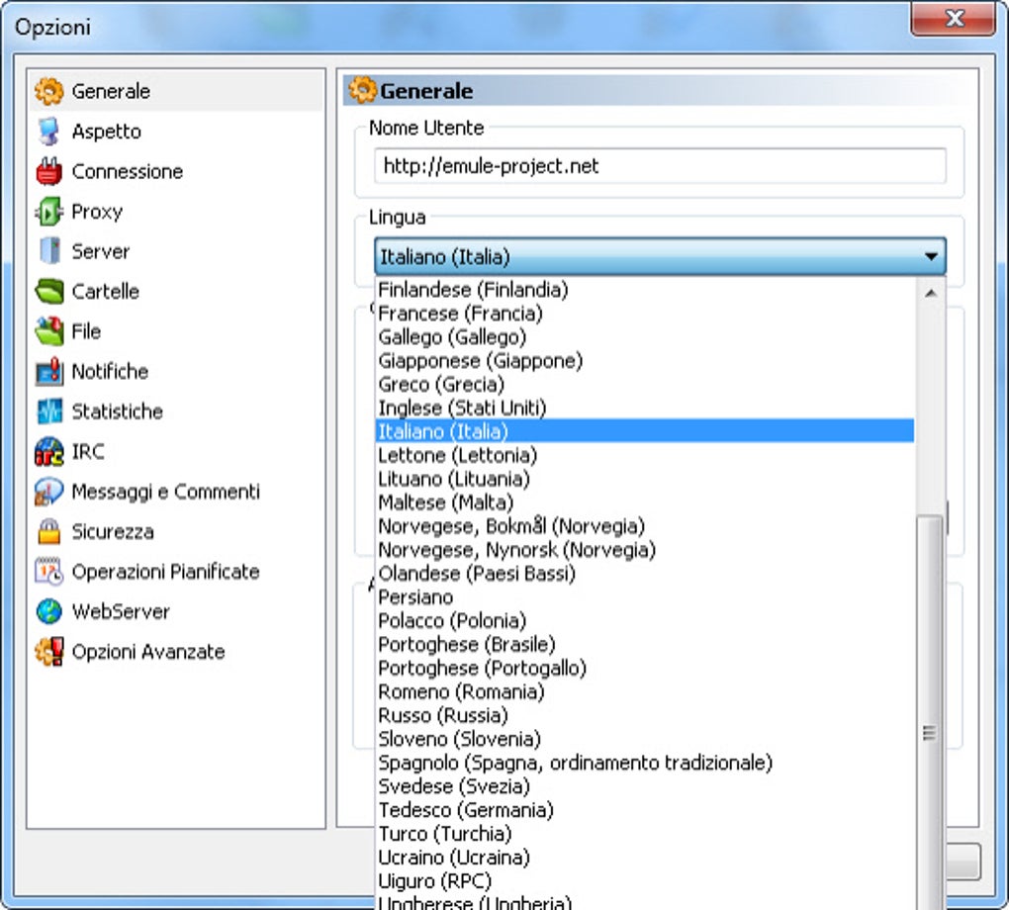Screen dimensions: 1009x910
Task: Choose Norvegese, Nynorsk (Norvegia)
Action: tap(645, 550)
